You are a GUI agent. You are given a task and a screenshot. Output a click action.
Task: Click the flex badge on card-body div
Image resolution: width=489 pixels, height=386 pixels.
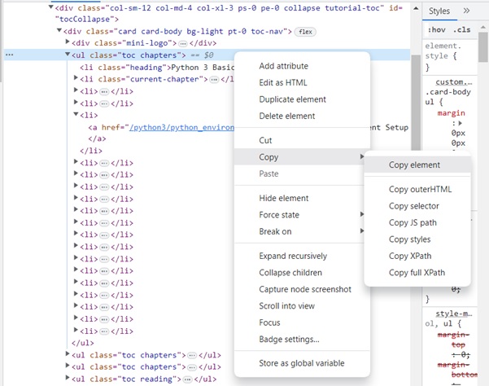[x=305, y=31]
